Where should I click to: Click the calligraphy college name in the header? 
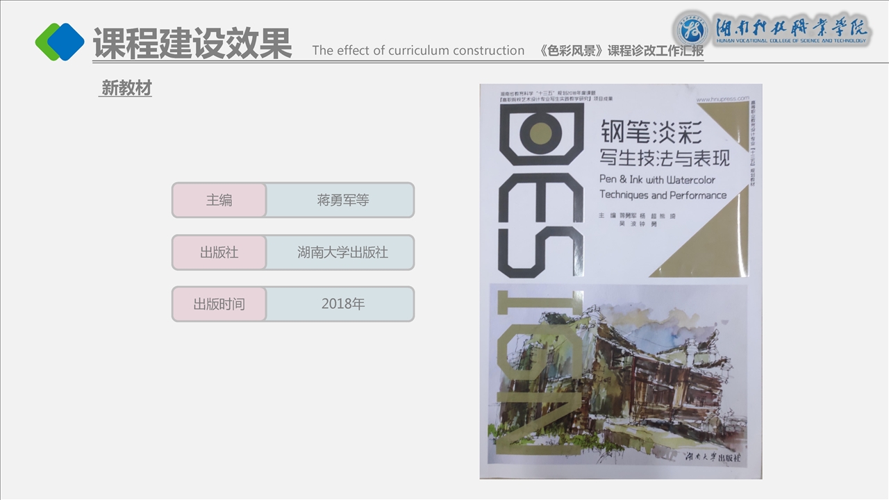792,29
